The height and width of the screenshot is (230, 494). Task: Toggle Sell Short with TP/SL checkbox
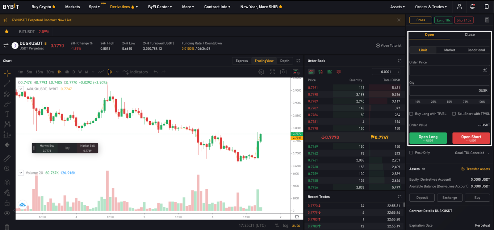pyautogui.click(x=454, y=114)
